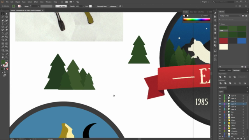Screen dimensions: 249x140
Task: Click the rainbow color spectrum bar
Action: point(196,19)
